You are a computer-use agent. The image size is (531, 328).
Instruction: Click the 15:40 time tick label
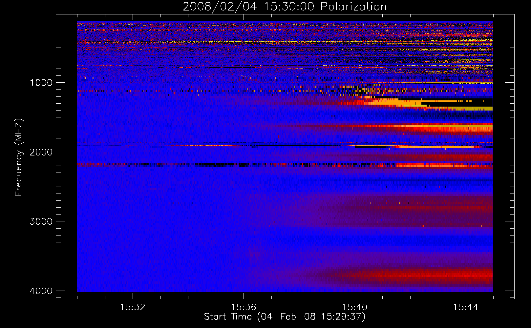[x=354, y=307]
